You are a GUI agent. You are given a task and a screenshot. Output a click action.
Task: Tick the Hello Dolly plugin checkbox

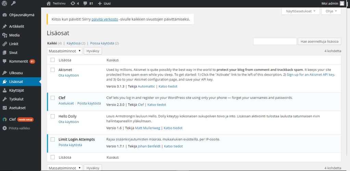[53, 116]
